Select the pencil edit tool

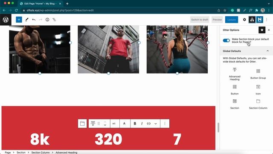click(x=26, y=20)
